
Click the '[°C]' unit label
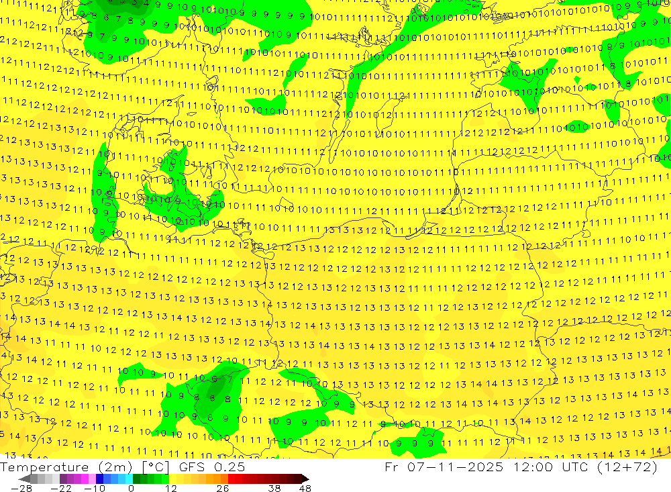coord(156,467)
